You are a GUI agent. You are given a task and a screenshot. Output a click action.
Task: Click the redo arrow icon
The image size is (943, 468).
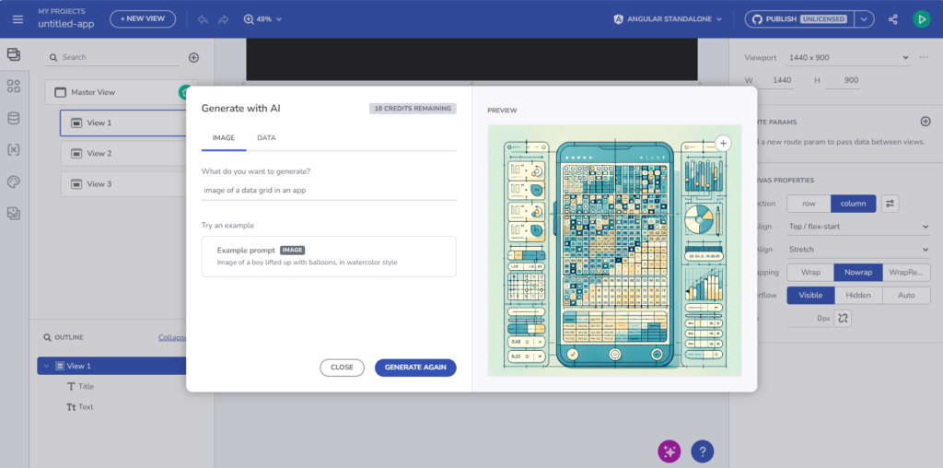223,19
